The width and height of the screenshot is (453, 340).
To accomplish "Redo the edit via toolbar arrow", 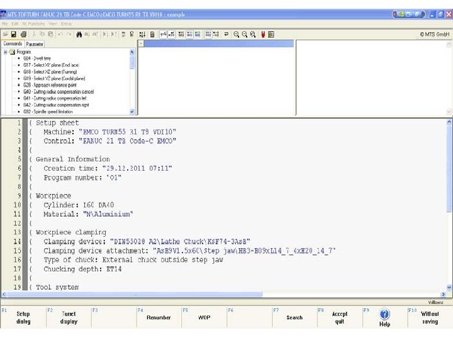I will [69, 35].
